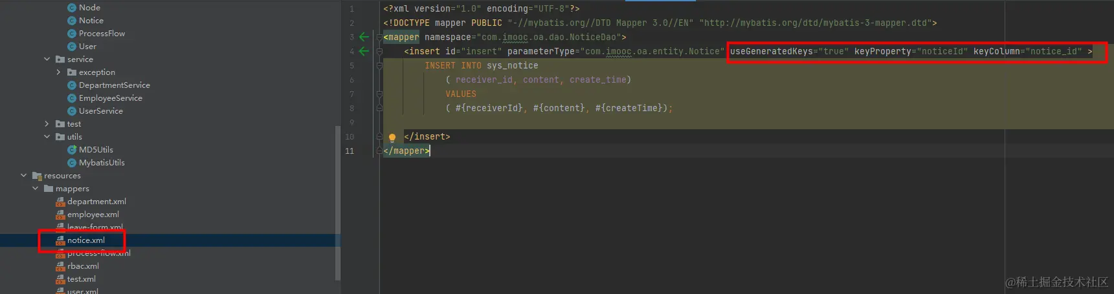
Task: Expand the test package chevron
Action: (x=47, y=124)
